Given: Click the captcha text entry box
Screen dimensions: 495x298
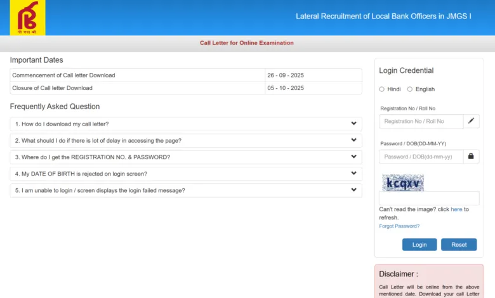Looking at the screenshot, I should pyautogui.click(x=428, y=198).
